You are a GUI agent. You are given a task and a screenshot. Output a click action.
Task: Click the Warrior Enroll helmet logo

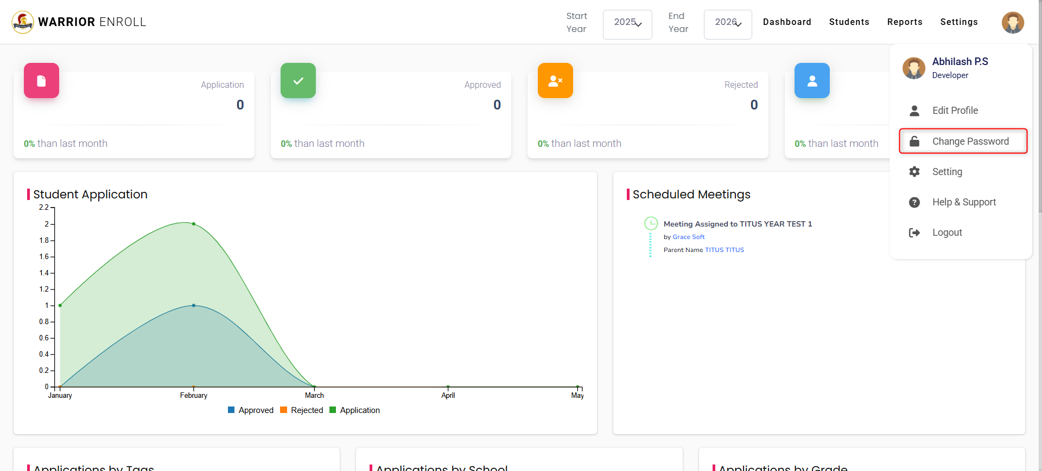(x=23, y=22)
